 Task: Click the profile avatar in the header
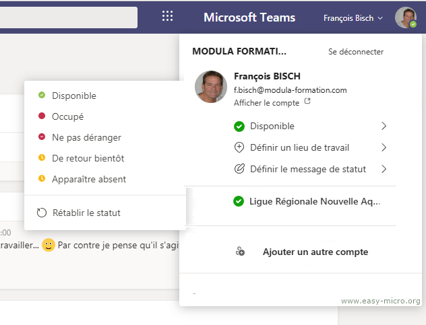(406, 17)
